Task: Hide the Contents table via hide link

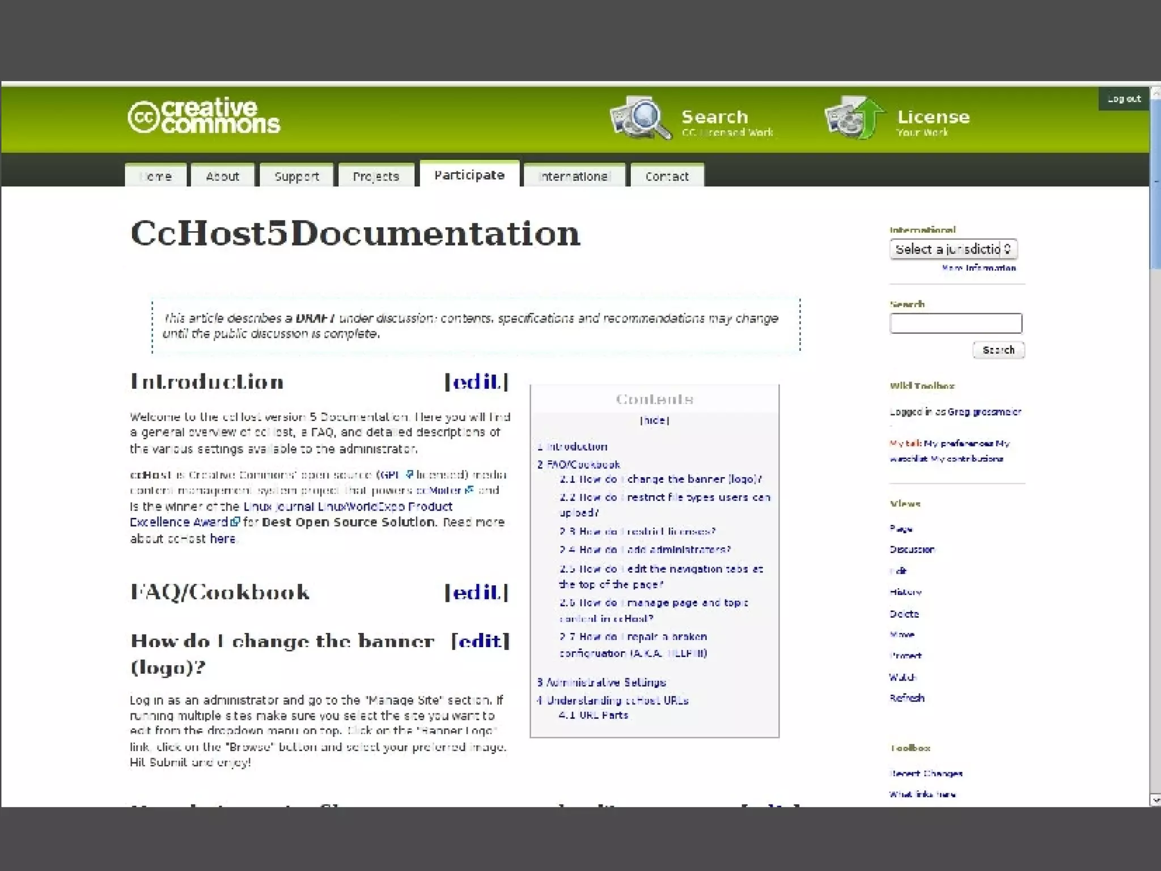Action: pyautogui.click(x=654, y=420)
